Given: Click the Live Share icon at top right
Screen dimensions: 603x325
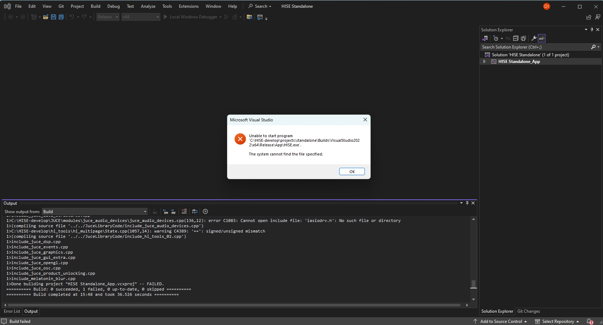Looking at the screenshot, I should coord(589,17).
